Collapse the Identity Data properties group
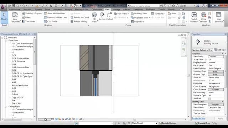Image resolution: width=228 pixels, height=128 pixels. click(222, 102)
